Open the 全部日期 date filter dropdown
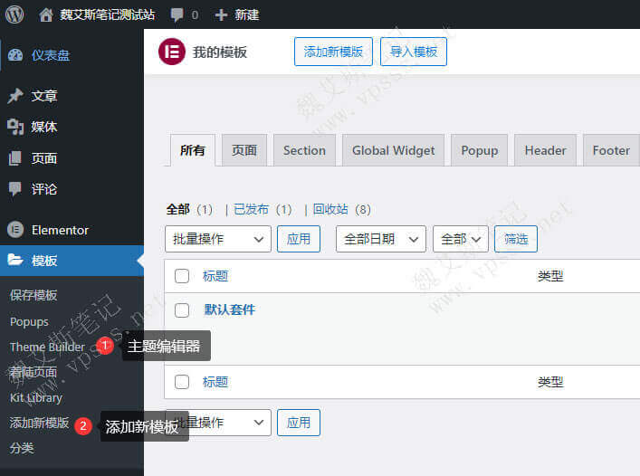The image size is (640, 476). [381, 239]
